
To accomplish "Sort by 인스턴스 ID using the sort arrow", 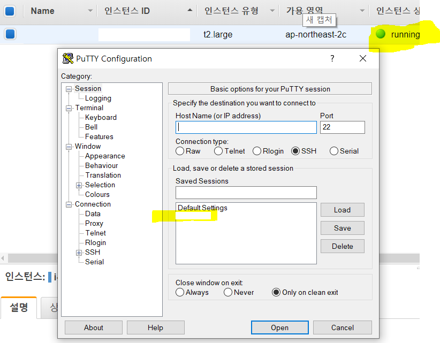I will point(190,10).
